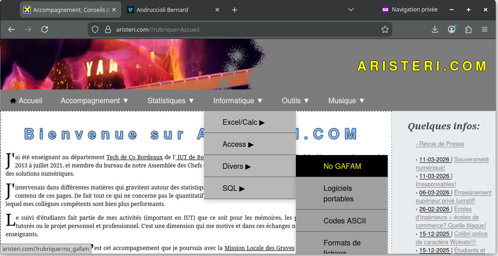Bookmark page using the star icon
Image resolution: width=498 pixels, height=256 pixels.
point(385,29)
